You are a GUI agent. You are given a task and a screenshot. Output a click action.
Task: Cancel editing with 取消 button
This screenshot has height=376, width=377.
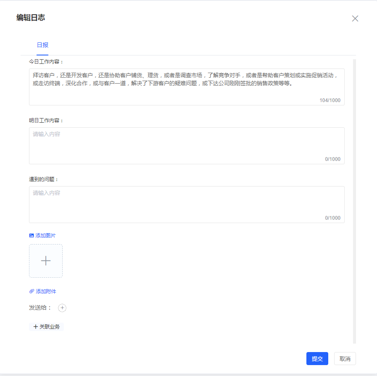[x=345, y=359]
